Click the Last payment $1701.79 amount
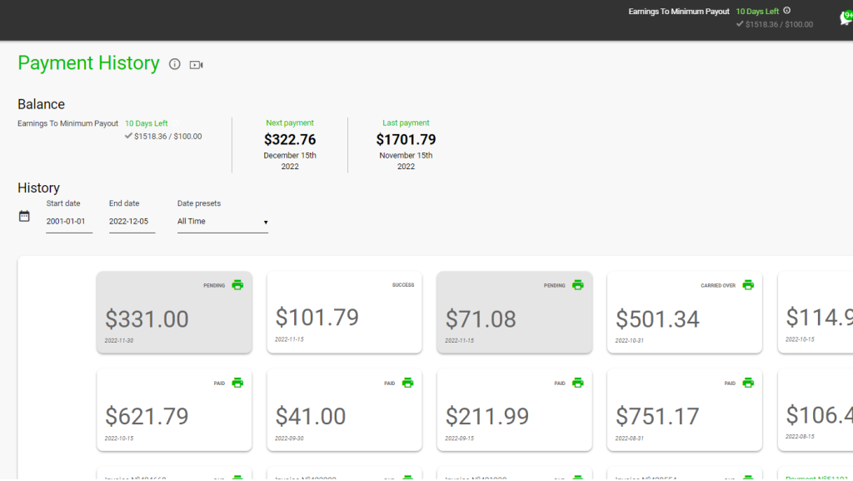This screenshot has height=481, width=853. pyautogui.click(x=406, y=140)
